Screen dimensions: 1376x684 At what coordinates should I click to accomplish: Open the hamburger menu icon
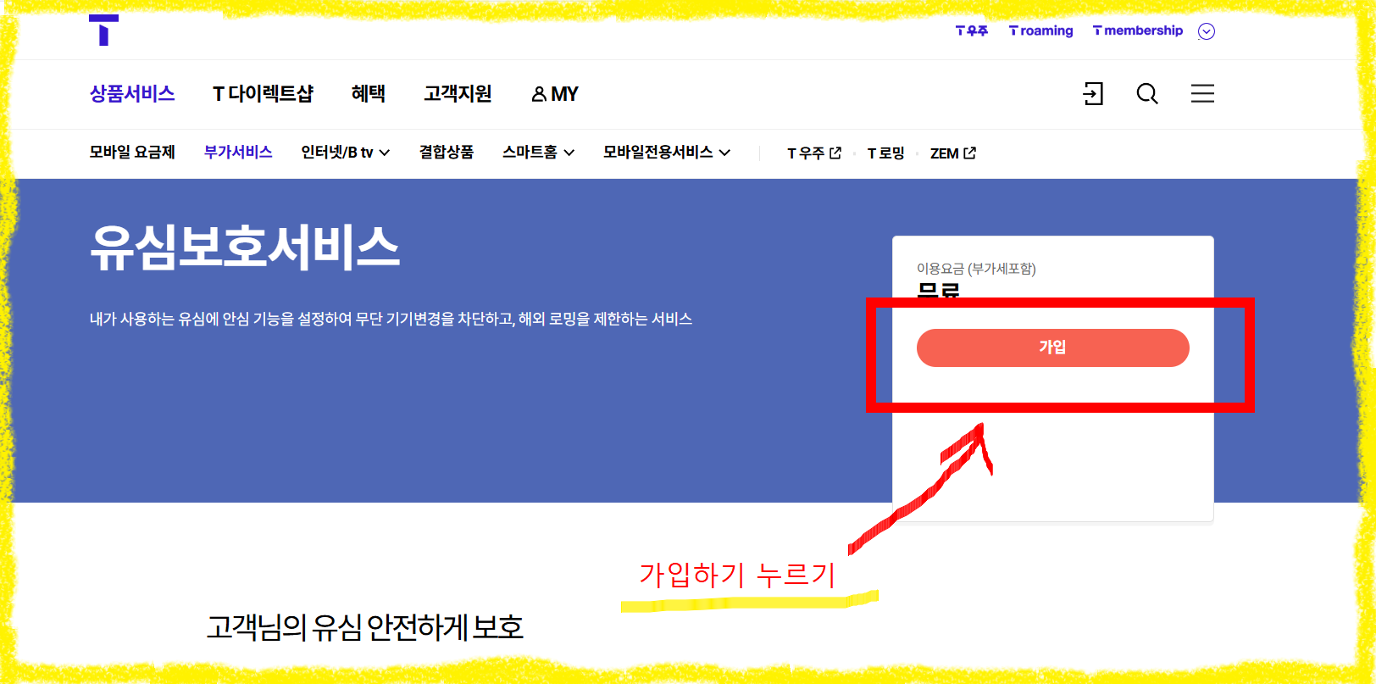[1202, 93]
